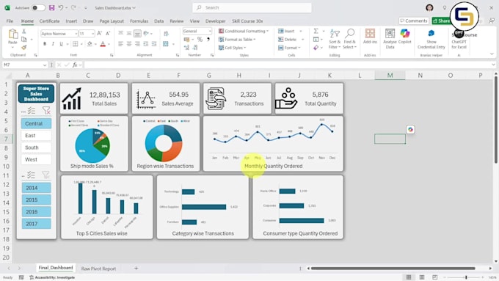This screenshot has height=281, width=499.
Task: Click the zoom slider handle
Action: (466, 277)
